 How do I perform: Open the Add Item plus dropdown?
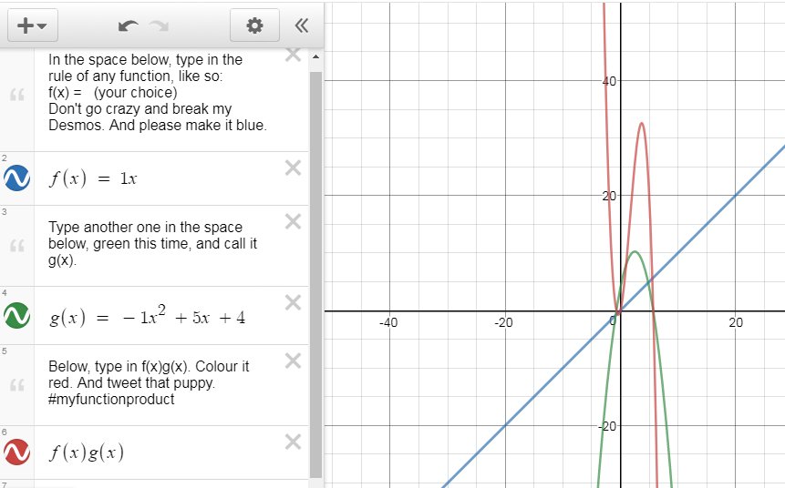pos(33,25)
